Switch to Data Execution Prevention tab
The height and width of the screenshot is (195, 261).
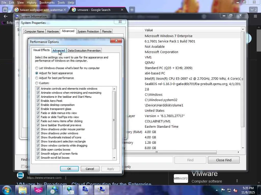coord(84,51)
